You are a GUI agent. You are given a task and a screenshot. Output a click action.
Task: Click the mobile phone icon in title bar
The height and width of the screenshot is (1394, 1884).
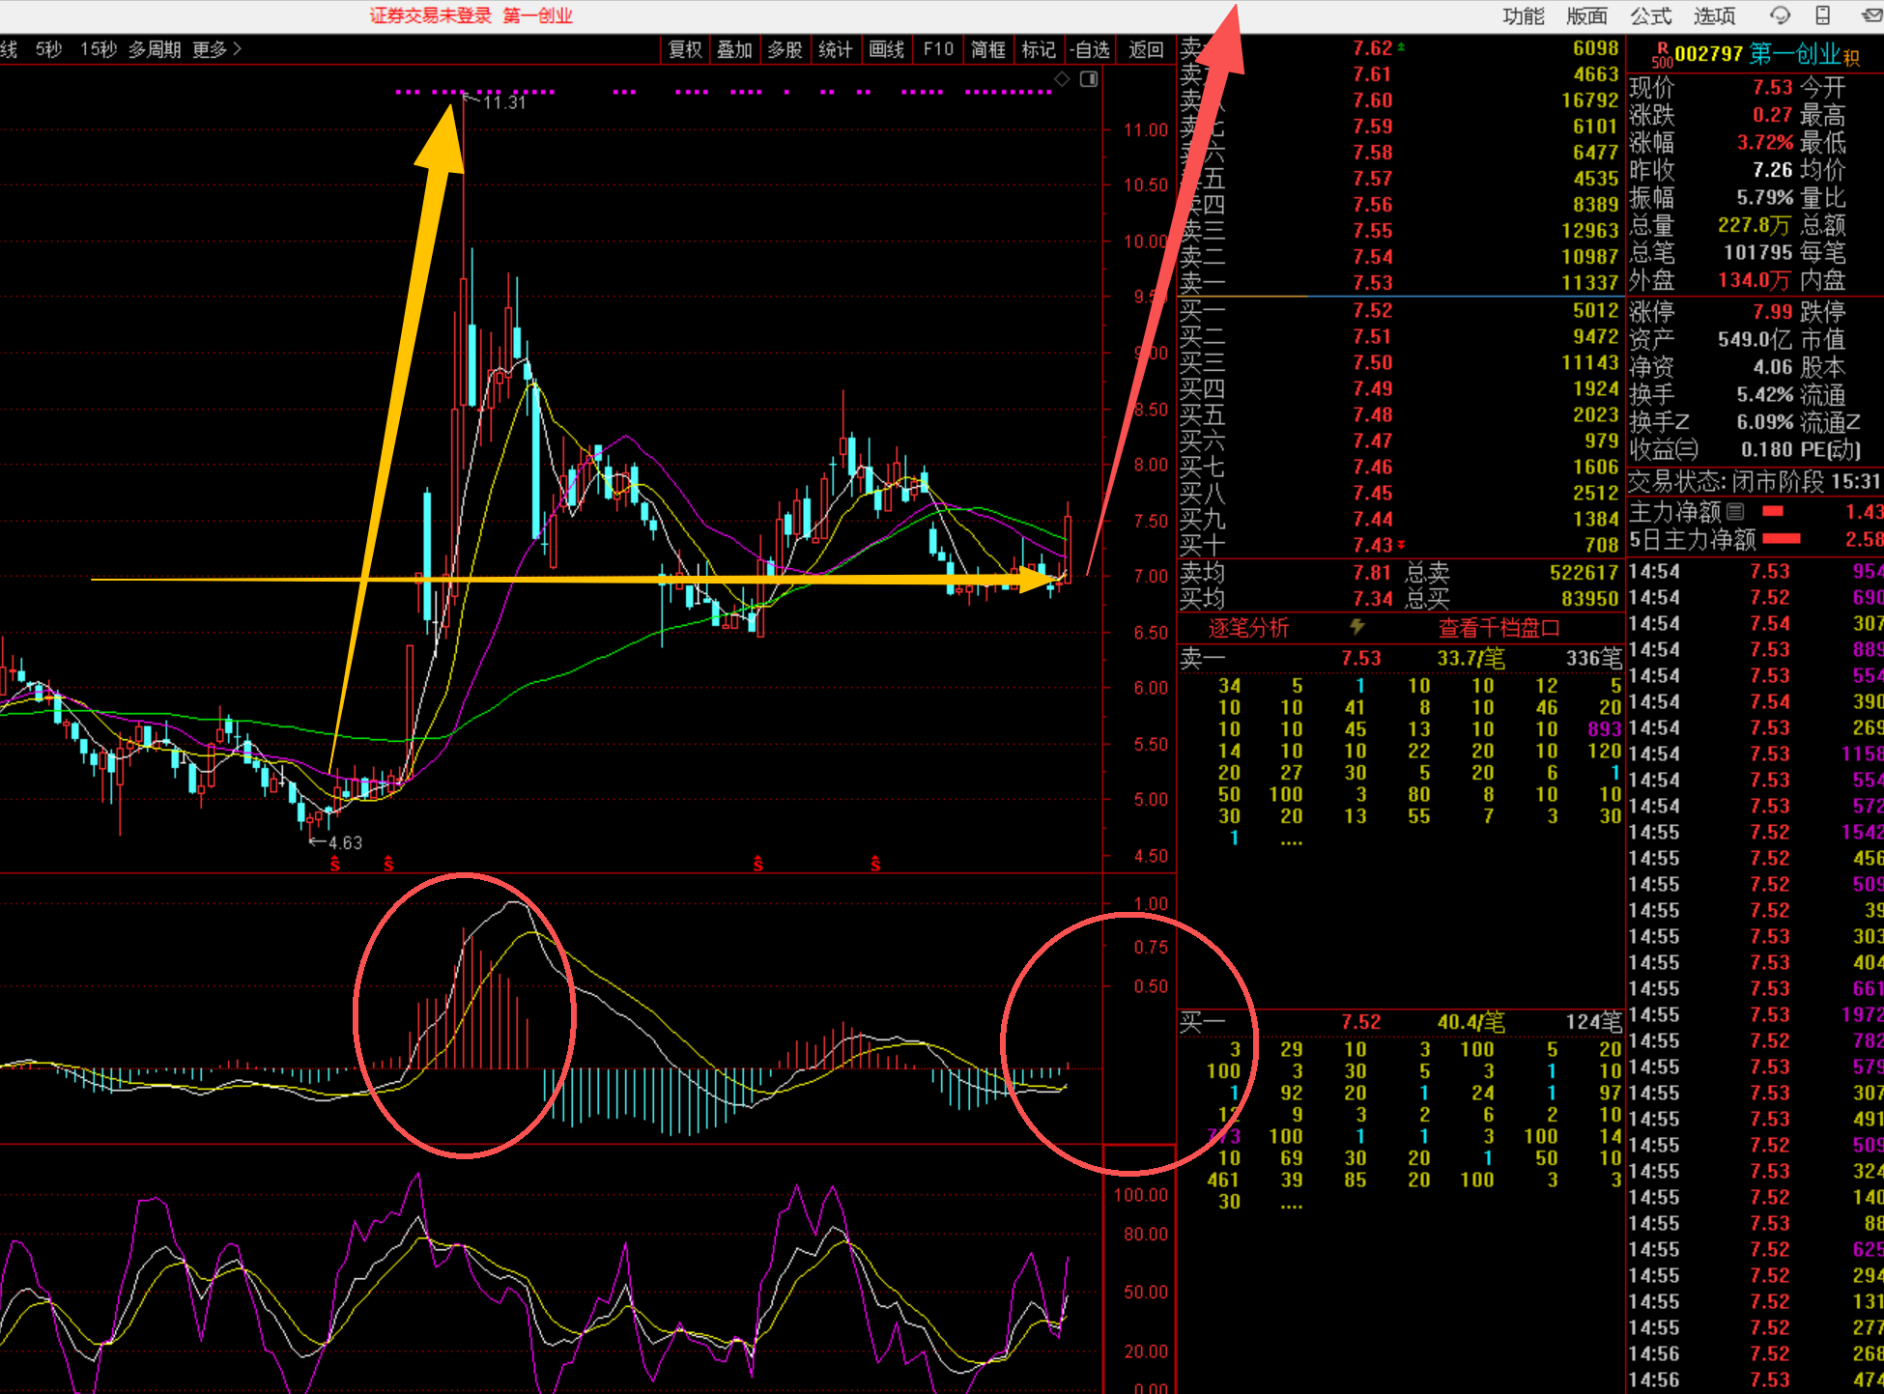pos(1822,15)
